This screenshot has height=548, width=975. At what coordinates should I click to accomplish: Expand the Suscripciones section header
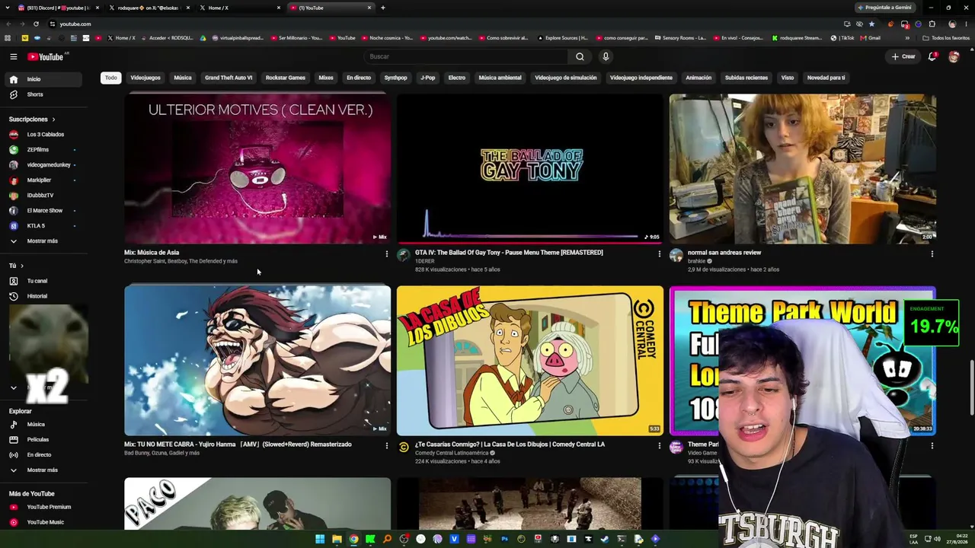(x=32, y=119)
